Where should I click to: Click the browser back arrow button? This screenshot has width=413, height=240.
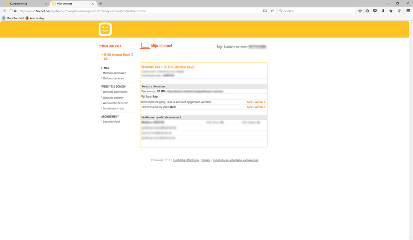5,11
